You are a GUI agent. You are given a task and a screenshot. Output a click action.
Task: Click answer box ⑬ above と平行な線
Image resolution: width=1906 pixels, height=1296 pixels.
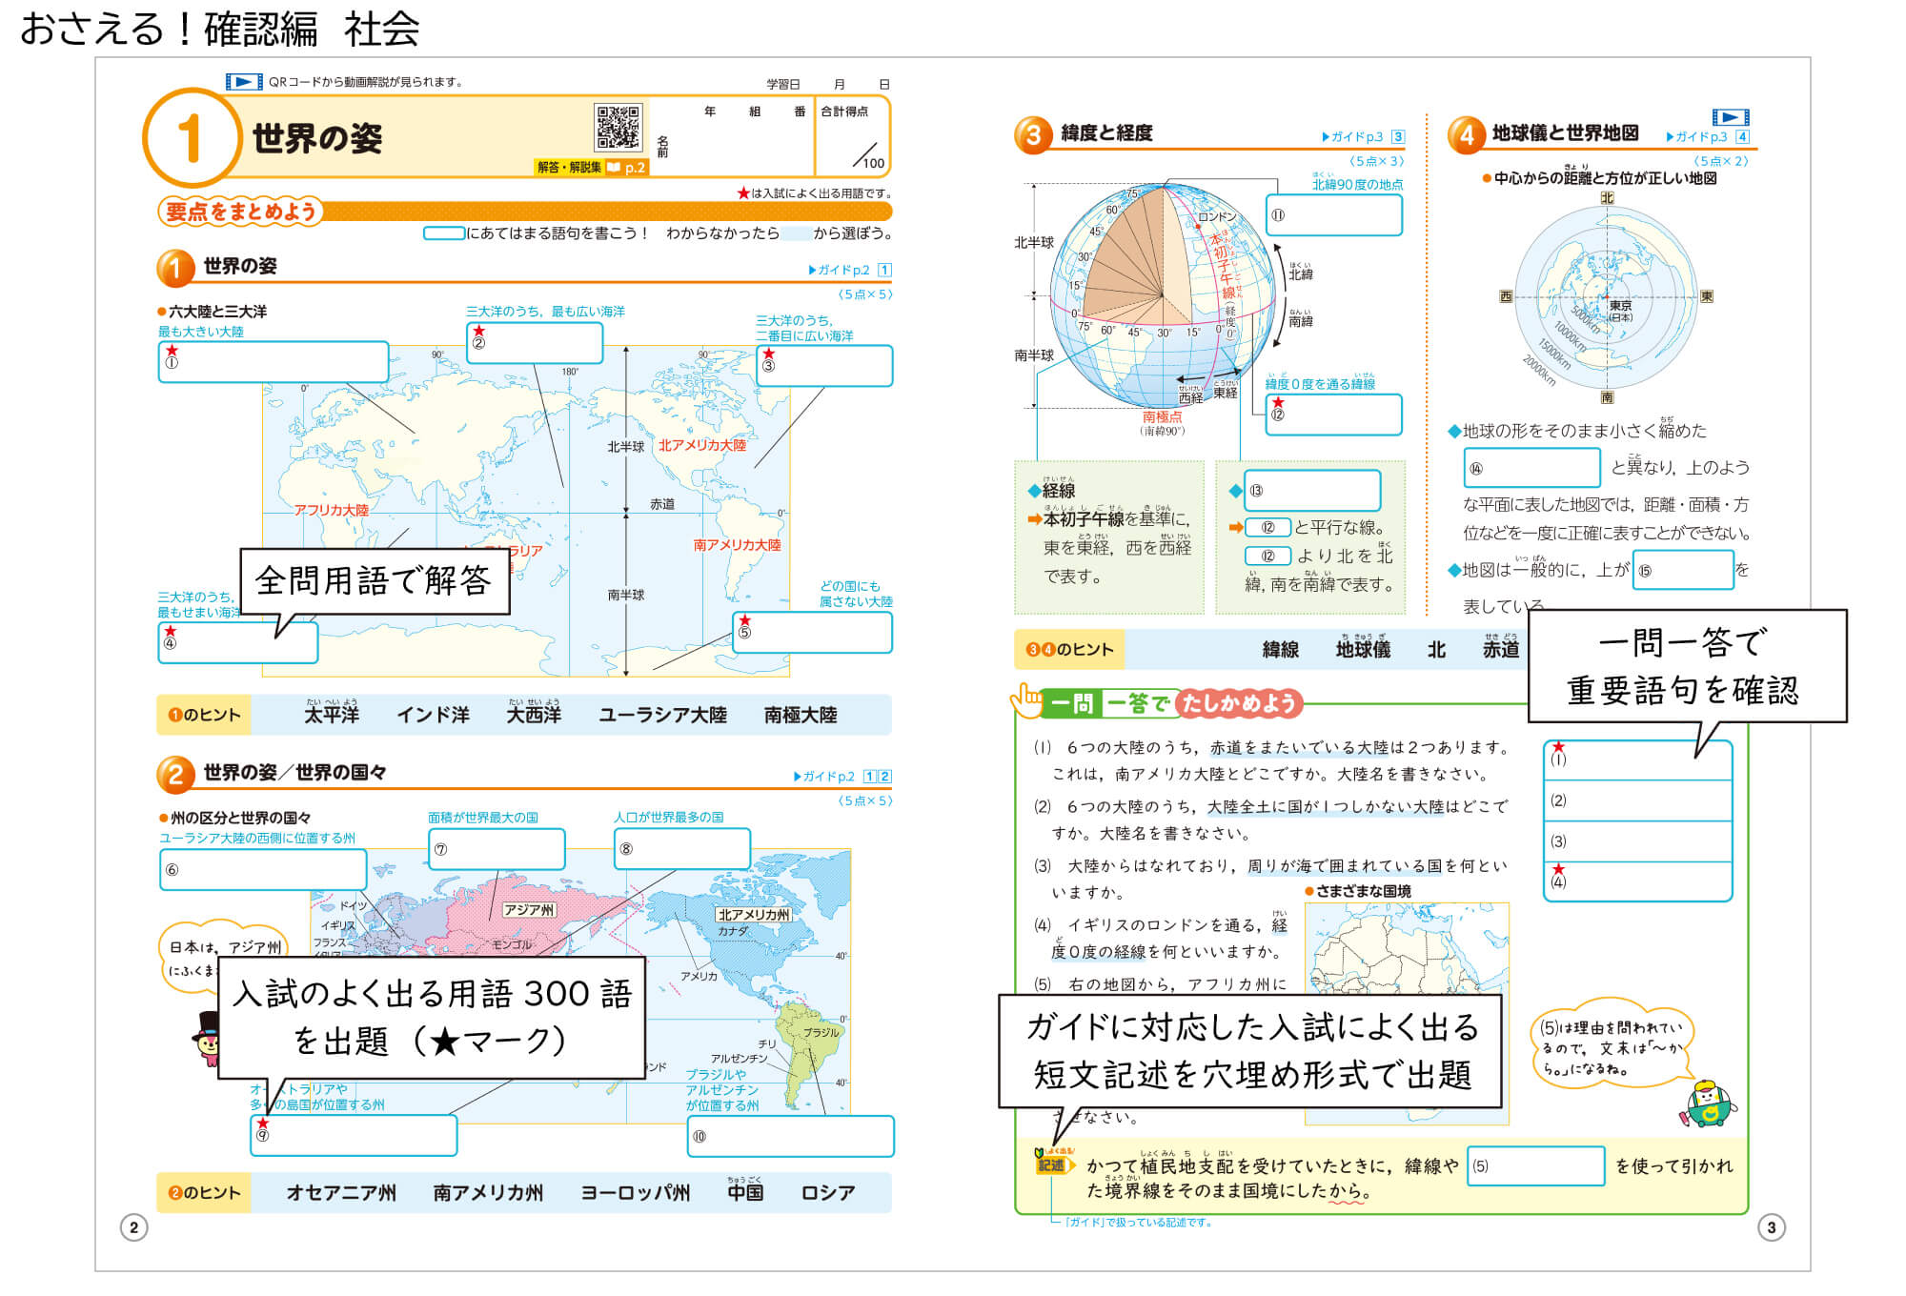tap(1313, 491)
